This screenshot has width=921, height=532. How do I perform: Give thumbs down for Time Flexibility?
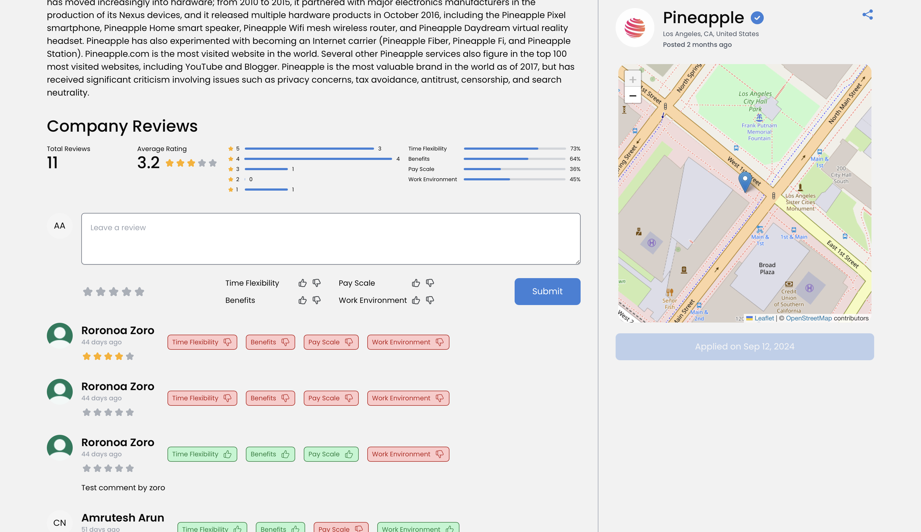click(316, 283)
